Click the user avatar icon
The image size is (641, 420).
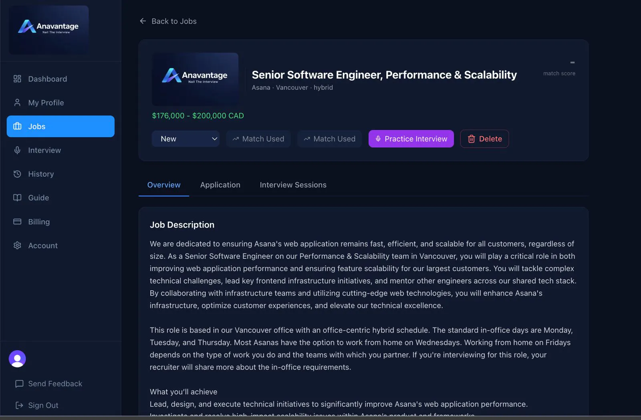[17, 359]
